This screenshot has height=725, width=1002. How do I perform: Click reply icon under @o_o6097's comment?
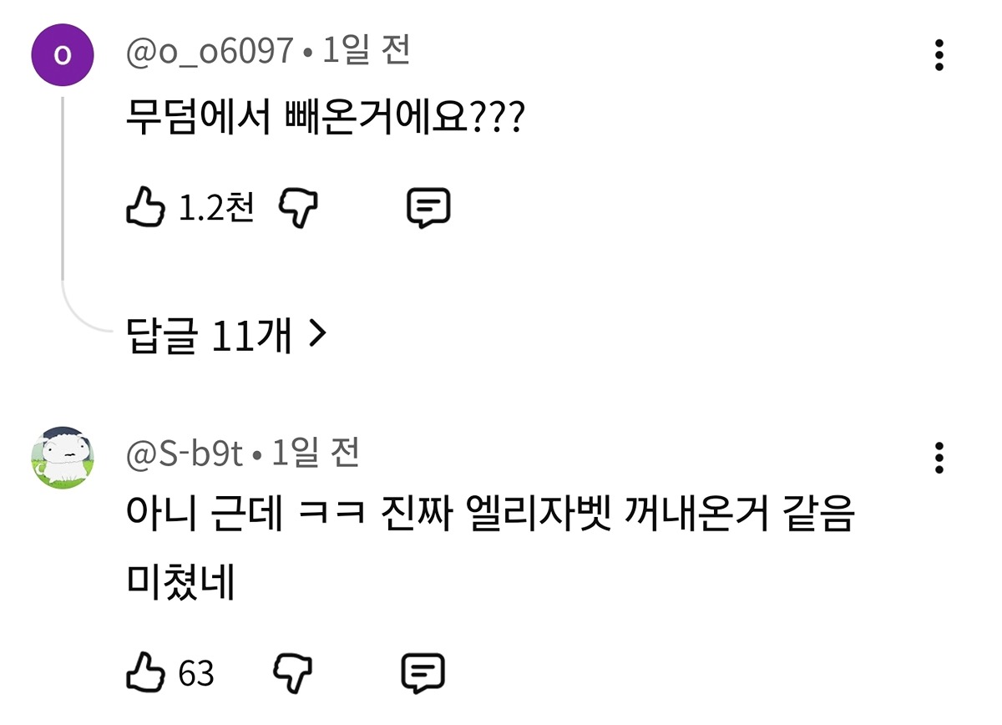click(x=428, y=209)
